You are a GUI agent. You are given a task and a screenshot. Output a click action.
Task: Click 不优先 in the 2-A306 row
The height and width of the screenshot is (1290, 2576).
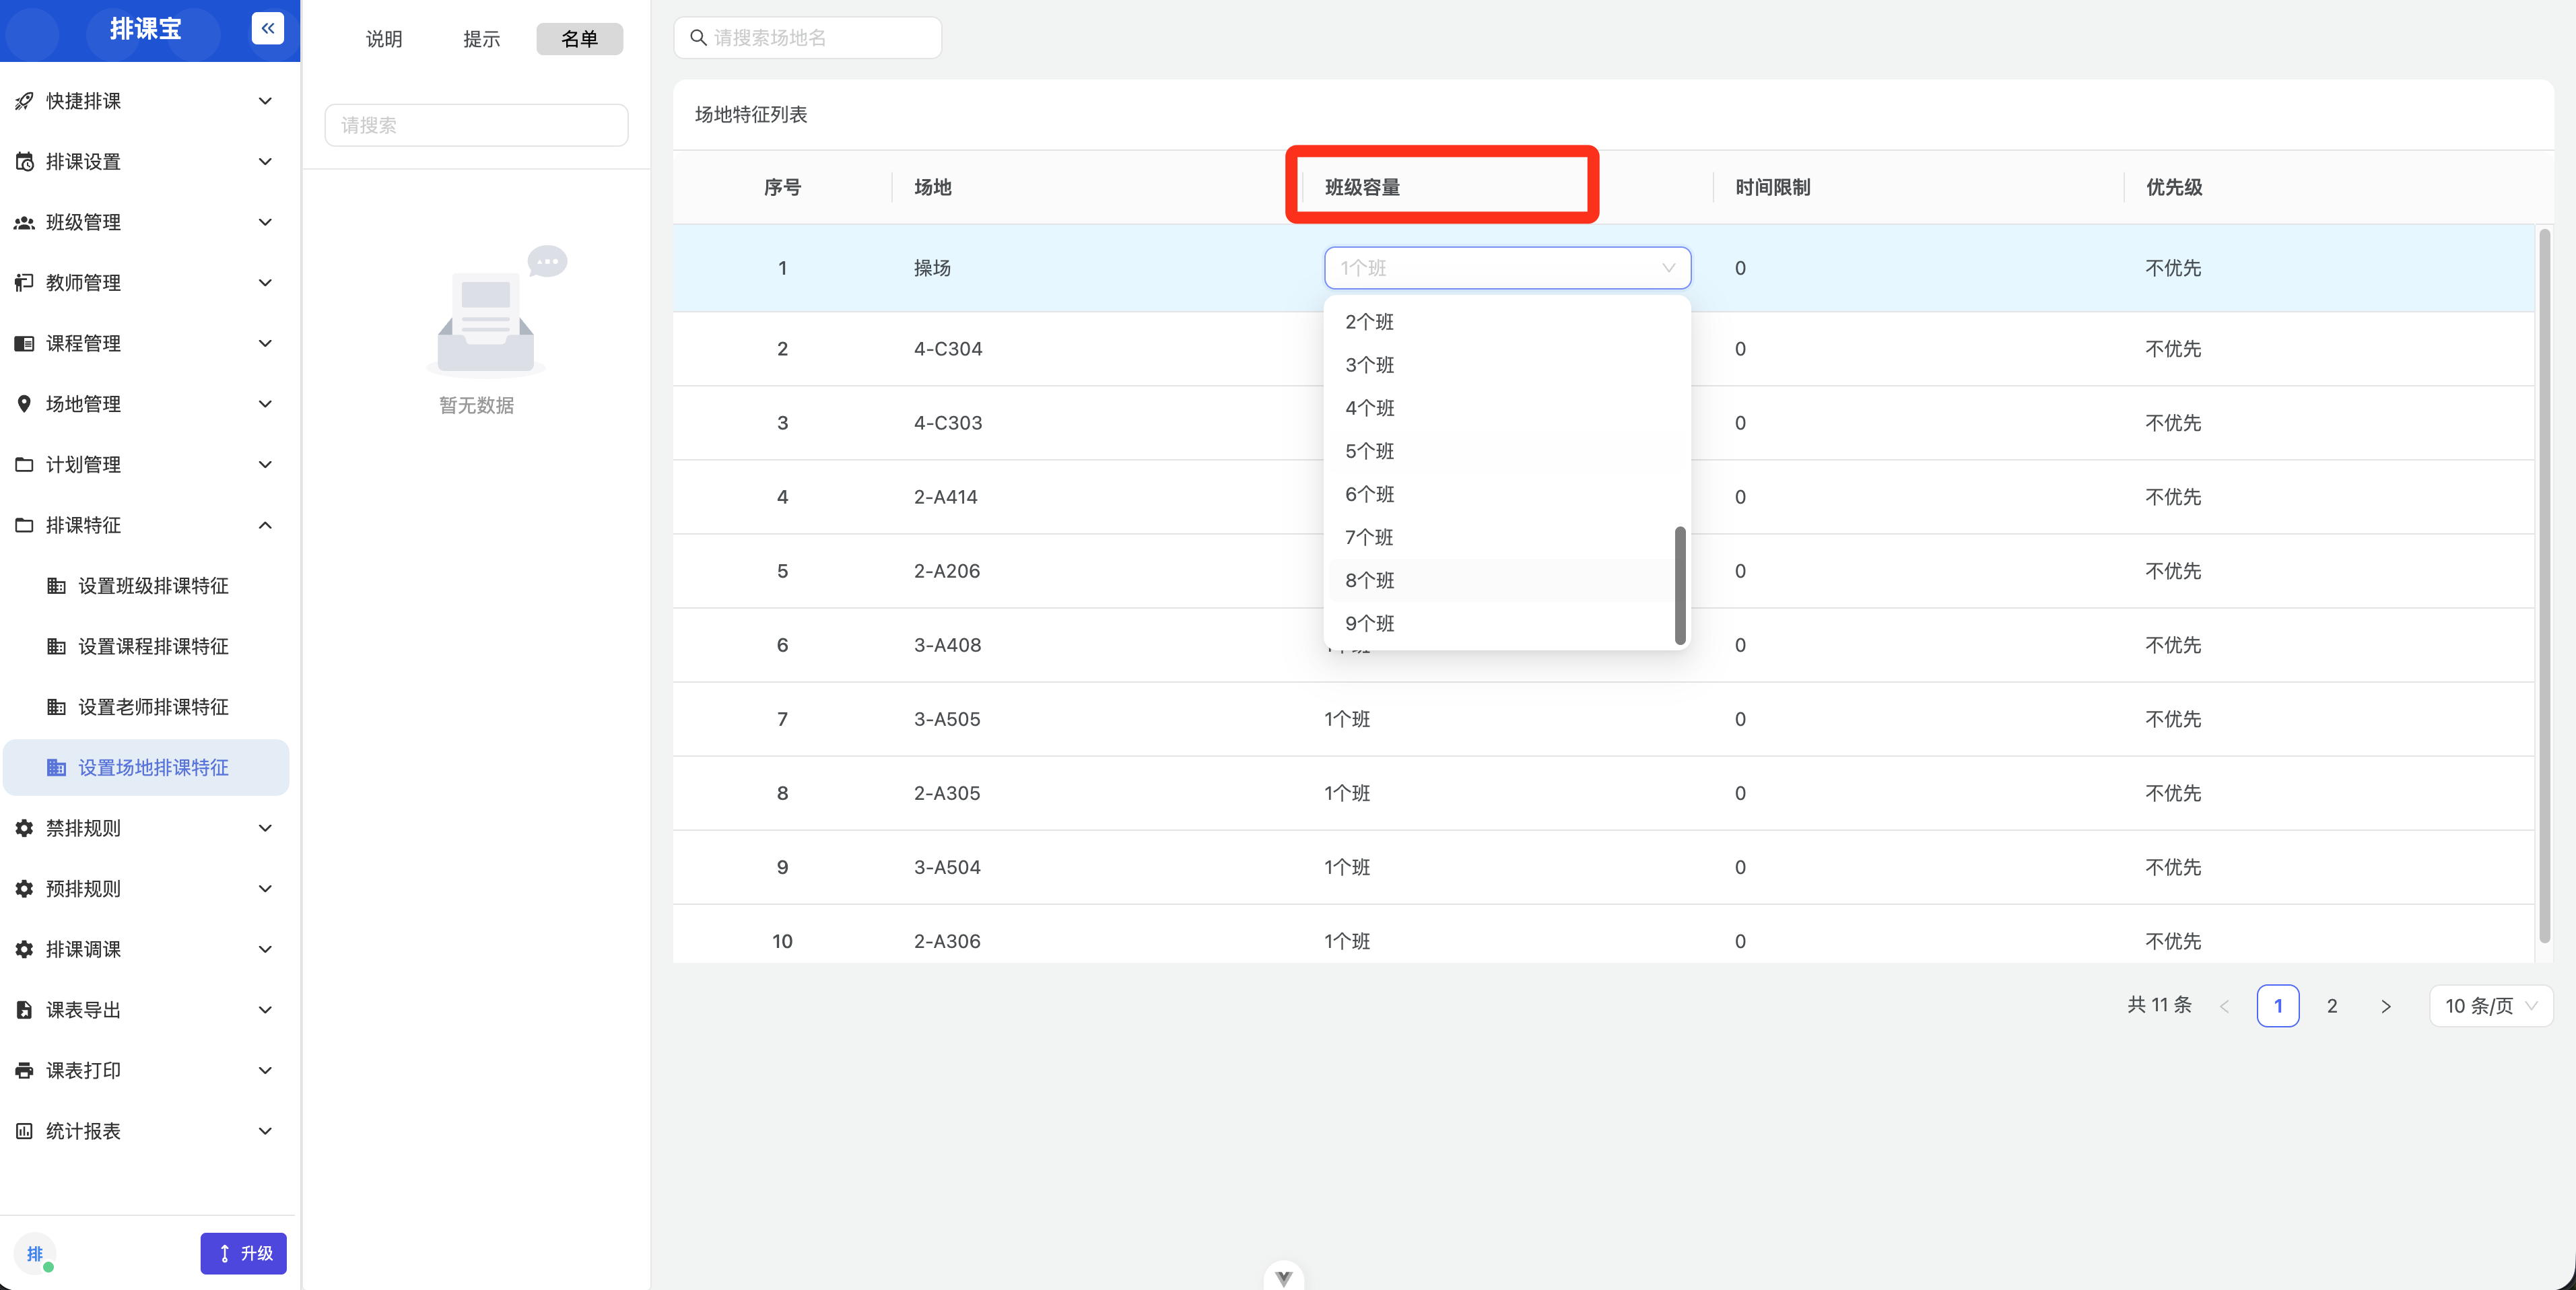point(2173,941)
